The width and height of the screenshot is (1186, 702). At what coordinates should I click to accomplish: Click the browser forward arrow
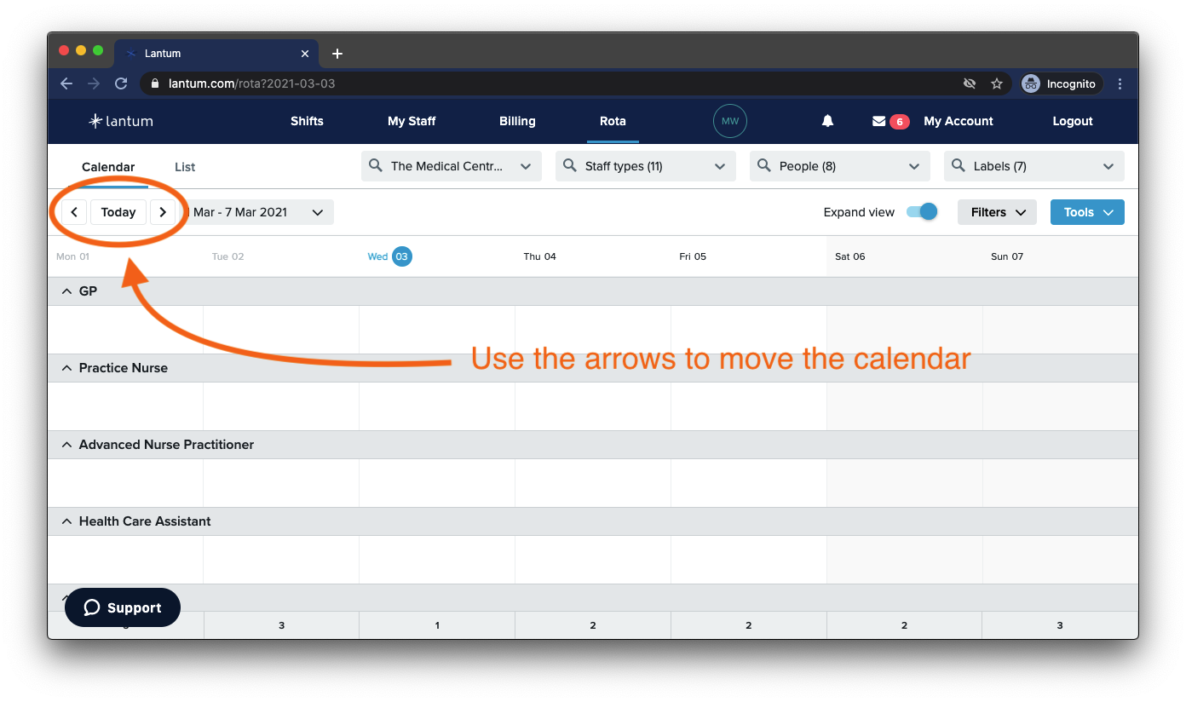94,83
